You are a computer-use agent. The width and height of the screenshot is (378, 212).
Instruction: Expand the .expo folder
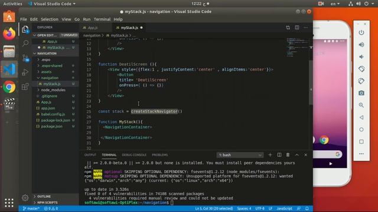pos(56,59)
